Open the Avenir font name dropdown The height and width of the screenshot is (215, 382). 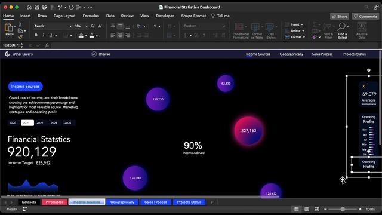tap(70, 26)
